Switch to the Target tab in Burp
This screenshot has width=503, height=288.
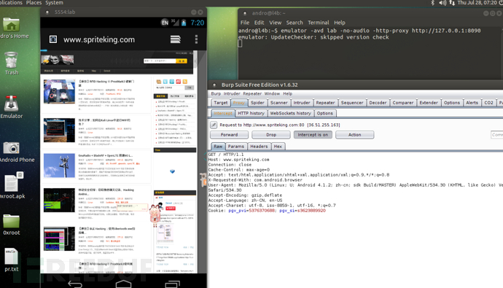pyautogui.click(x=221, y=103)
